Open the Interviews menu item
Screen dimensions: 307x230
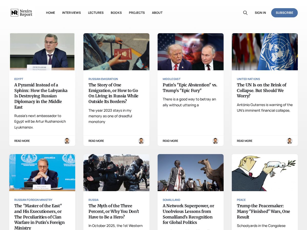71,13
